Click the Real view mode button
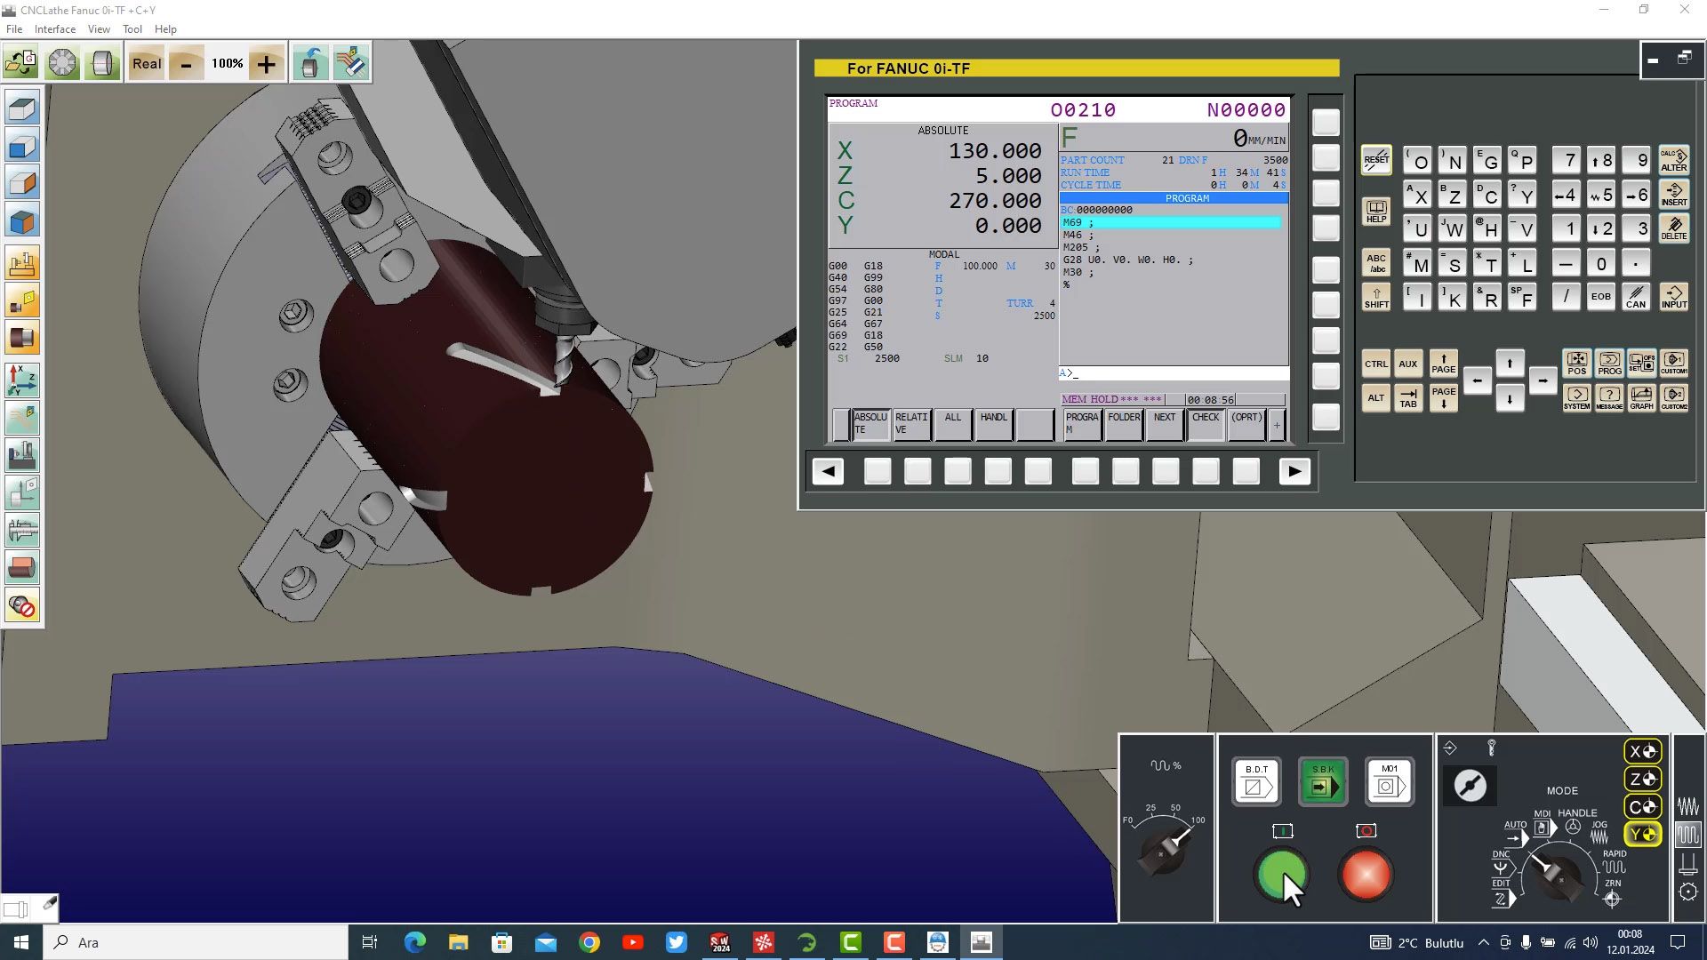 click(x=147, y=63)
